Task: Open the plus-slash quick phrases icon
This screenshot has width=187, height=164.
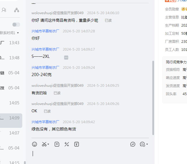Action: (66, 144)
